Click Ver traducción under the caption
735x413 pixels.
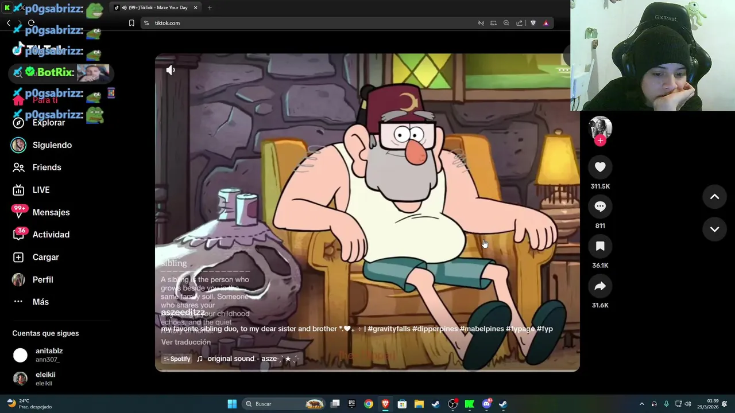[x=186, y=342]
